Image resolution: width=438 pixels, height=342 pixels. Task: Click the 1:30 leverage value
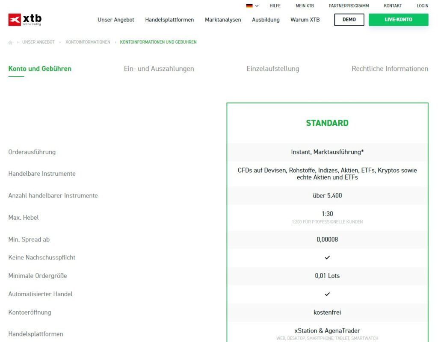click(327, 214)
